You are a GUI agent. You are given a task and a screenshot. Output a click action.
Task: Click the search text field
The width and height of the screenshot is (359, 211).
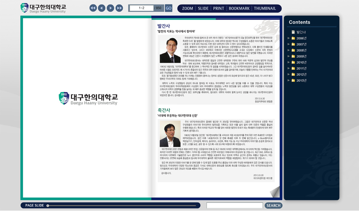click(234, 205)
